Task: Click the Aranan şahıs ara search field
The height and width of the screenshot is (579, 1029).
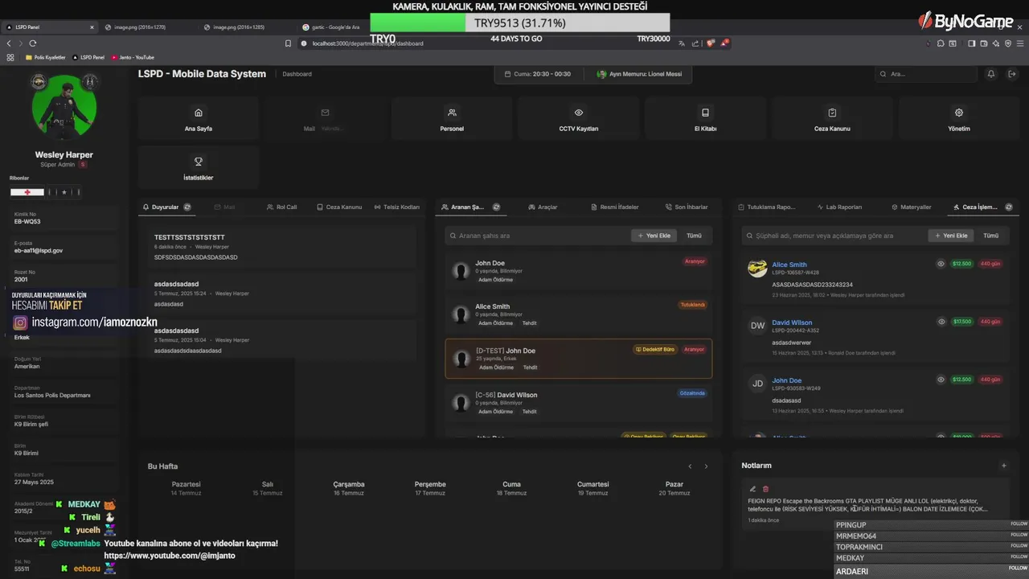Action: tap(537, 236)
